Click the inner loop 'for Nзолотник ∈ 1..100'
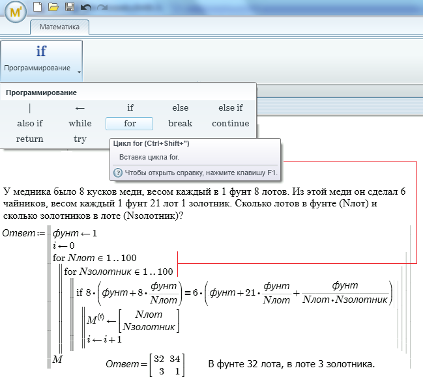The width and height of the screenshot is (423, 379). tap(119, 272)
